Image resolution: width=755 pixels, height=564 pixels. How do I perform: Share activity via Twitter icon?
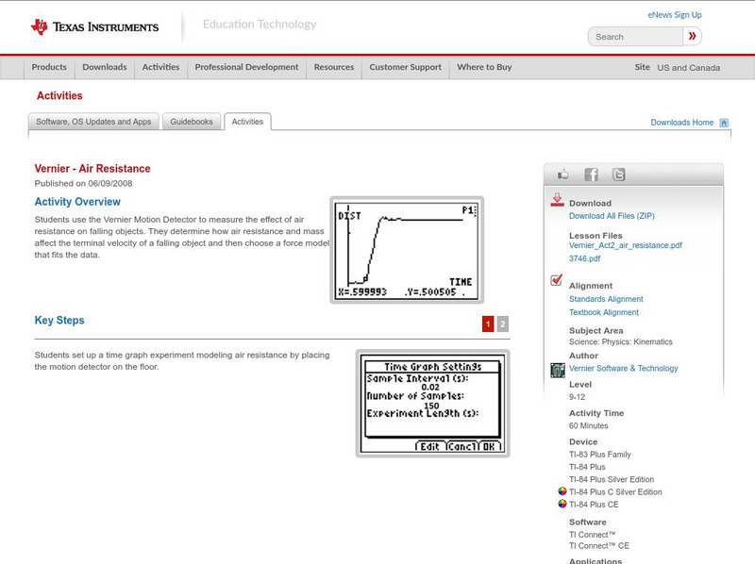click(x=618, y=174)
